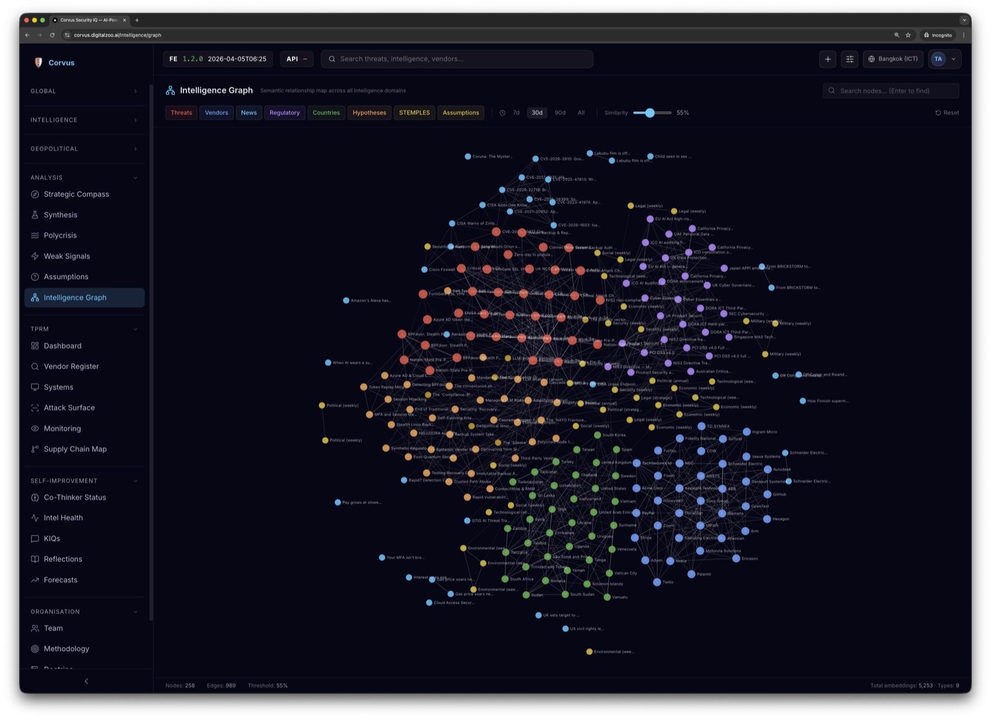Expand GEOPOLITICAL sidebar section
The width and height of the screenshot is (991, 719).
click(84, 149)
